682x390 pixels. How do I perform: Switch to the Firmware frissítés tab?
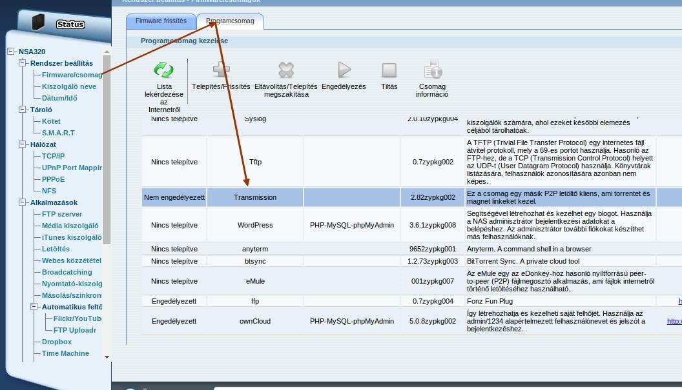tap(161, 21)
